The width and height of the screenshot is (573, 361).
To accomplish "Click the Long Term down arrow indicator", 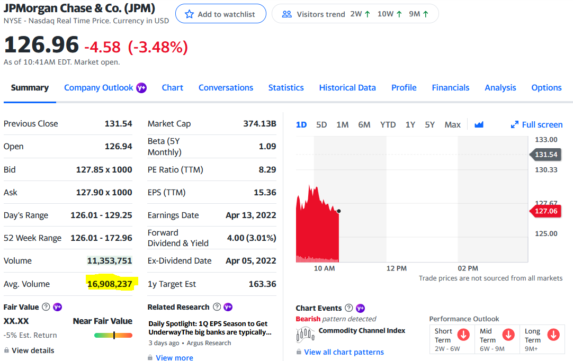I will (553, 335).
